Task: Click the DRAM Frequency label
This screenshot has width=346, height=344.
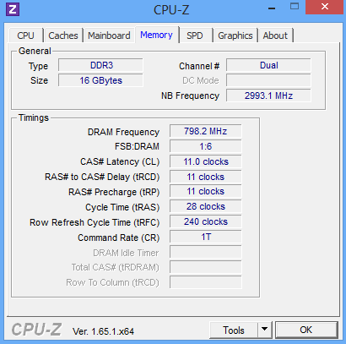Action: [123, 132]
